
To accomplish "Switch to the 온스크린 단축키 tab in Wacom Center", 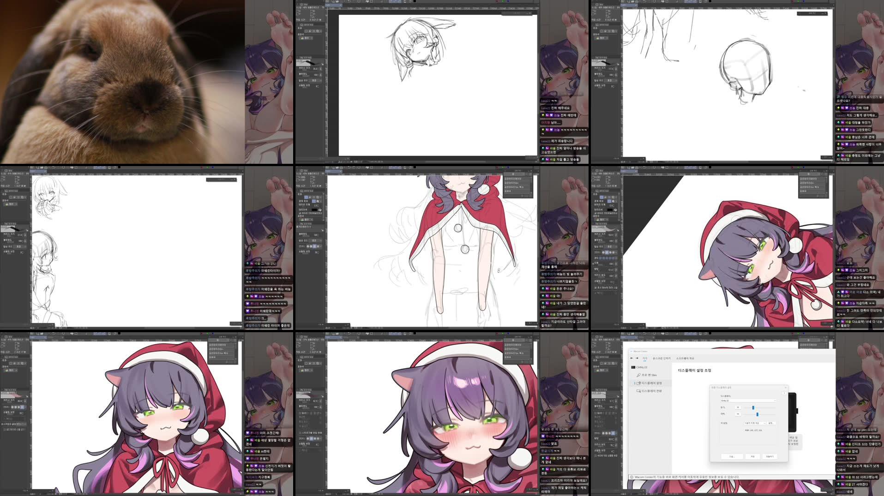I will coord(661,359).
